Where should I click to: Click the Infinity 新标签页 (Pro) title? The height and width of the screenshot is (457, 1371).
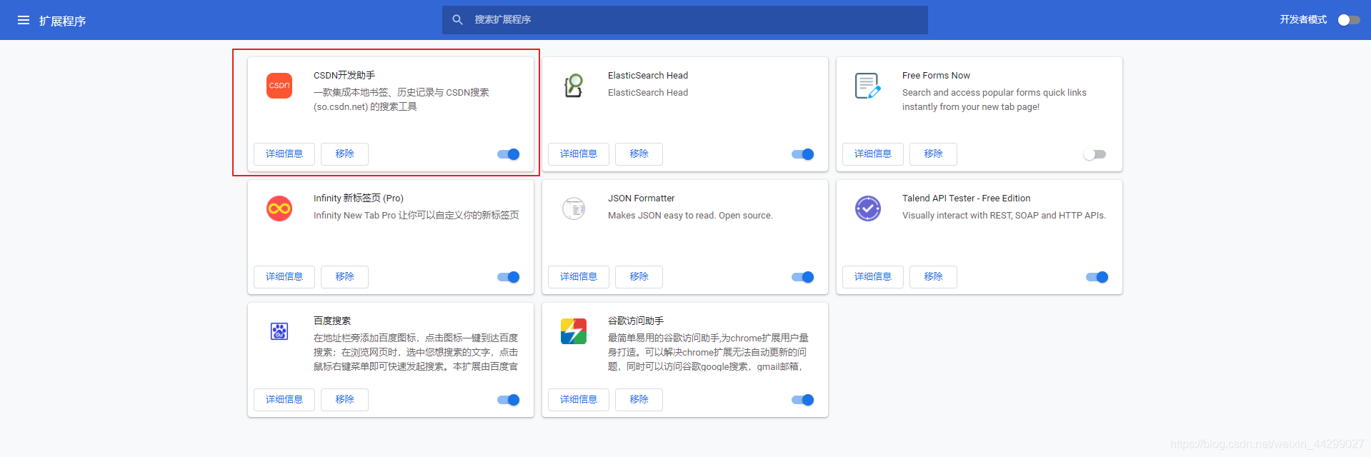(359, 199)
